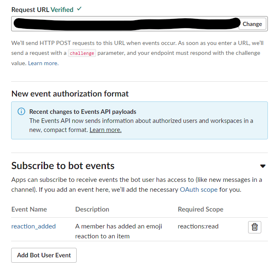Open Learn more link in Events API payloads notice

(106, 130)
